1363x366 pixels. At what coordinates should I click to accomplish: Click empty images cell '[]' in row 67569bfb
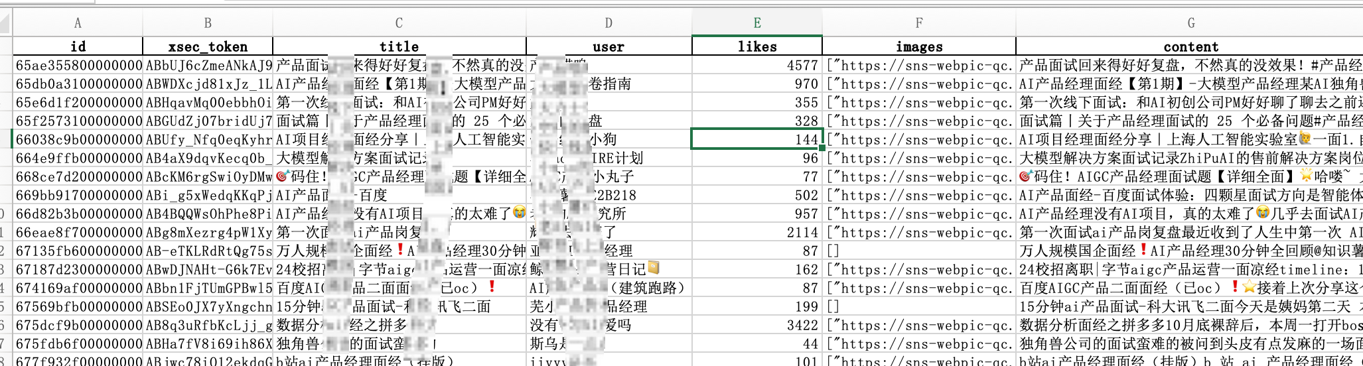coord(919,306)
